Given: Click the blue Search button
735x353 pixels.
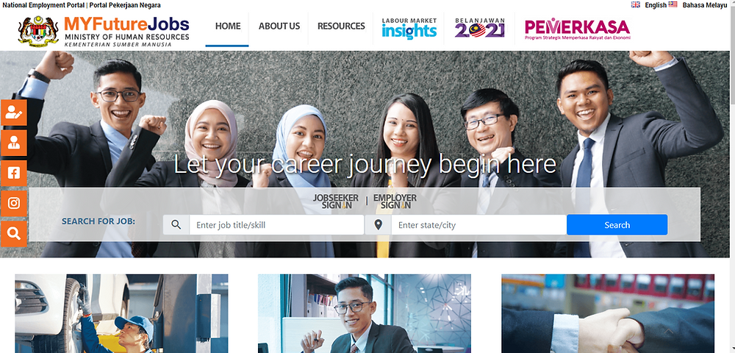Looking at the screenshot, I should click(617, 225).
